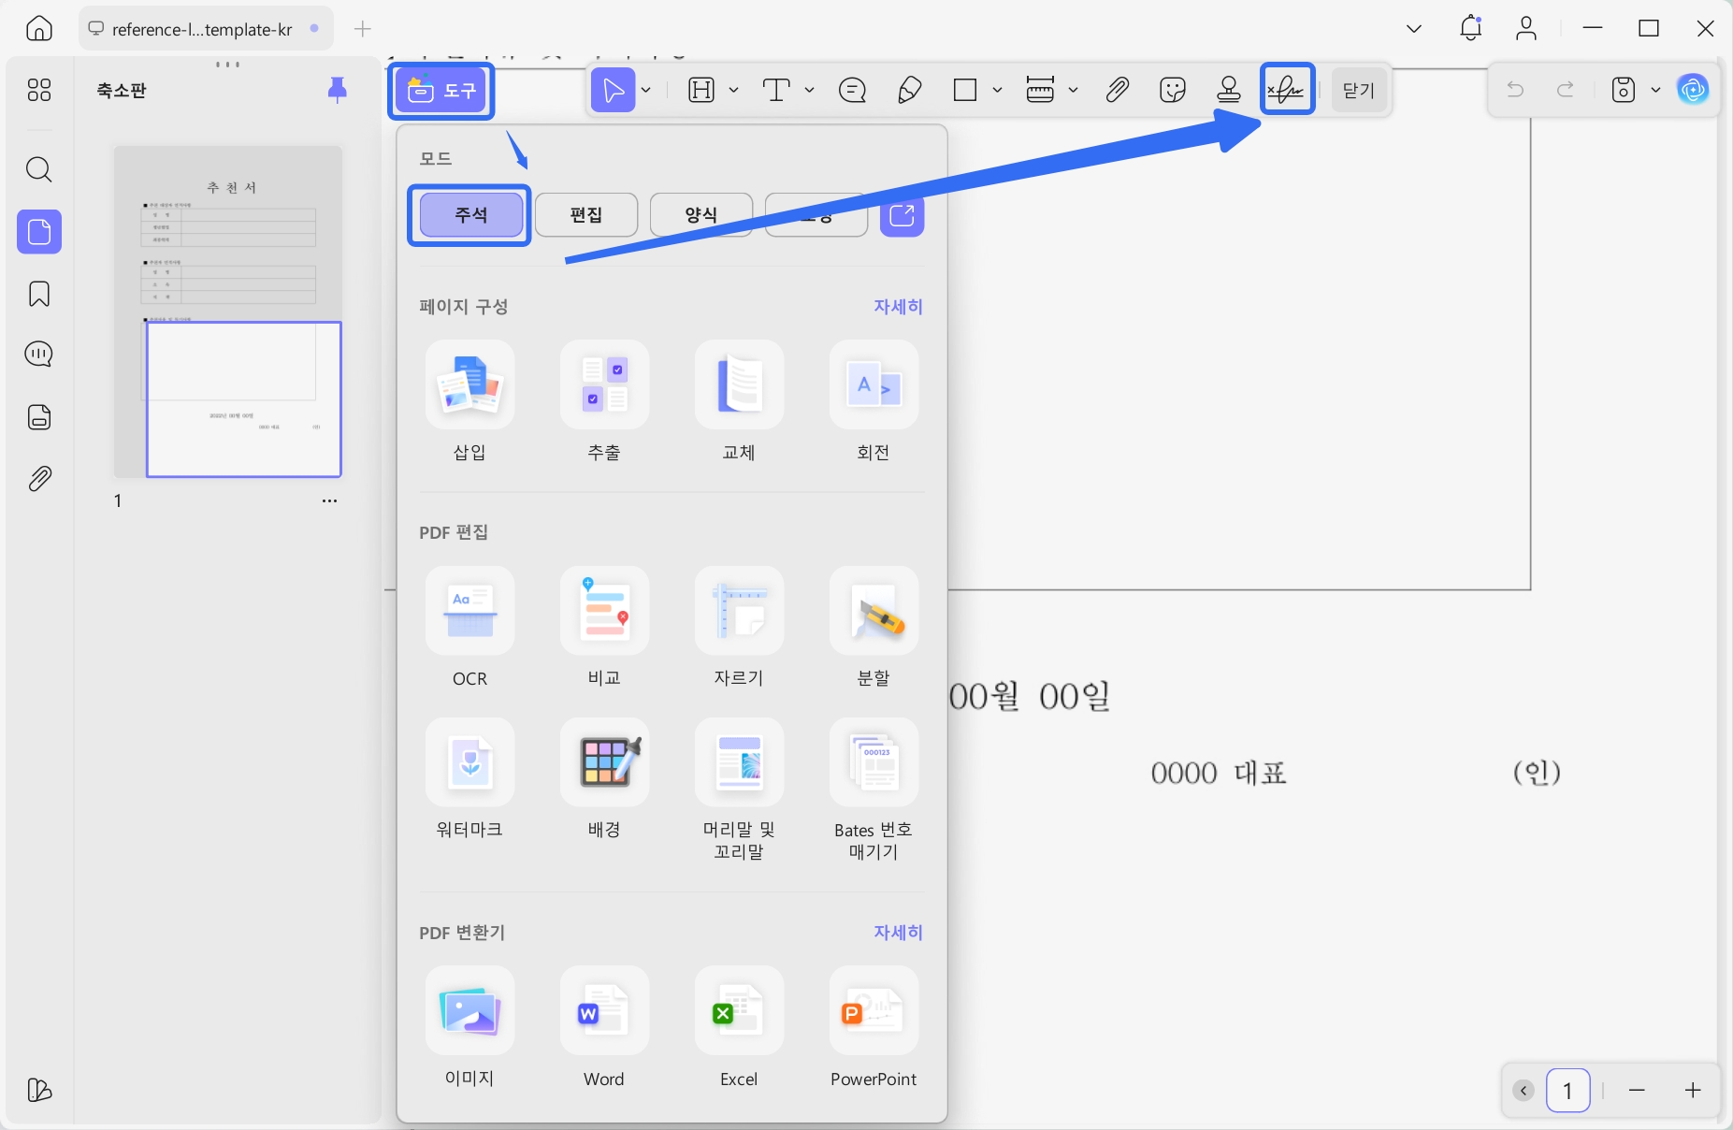This screenshot has width=1733, height=1130.
Task: Click the page number field
Action: [x=1568, y=1091]
